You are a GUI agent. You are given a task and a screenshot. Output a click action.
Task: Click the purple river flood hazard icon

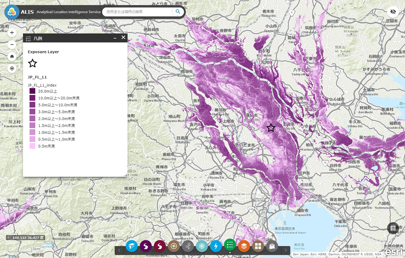pyautogui.click(x=145, y=246)
